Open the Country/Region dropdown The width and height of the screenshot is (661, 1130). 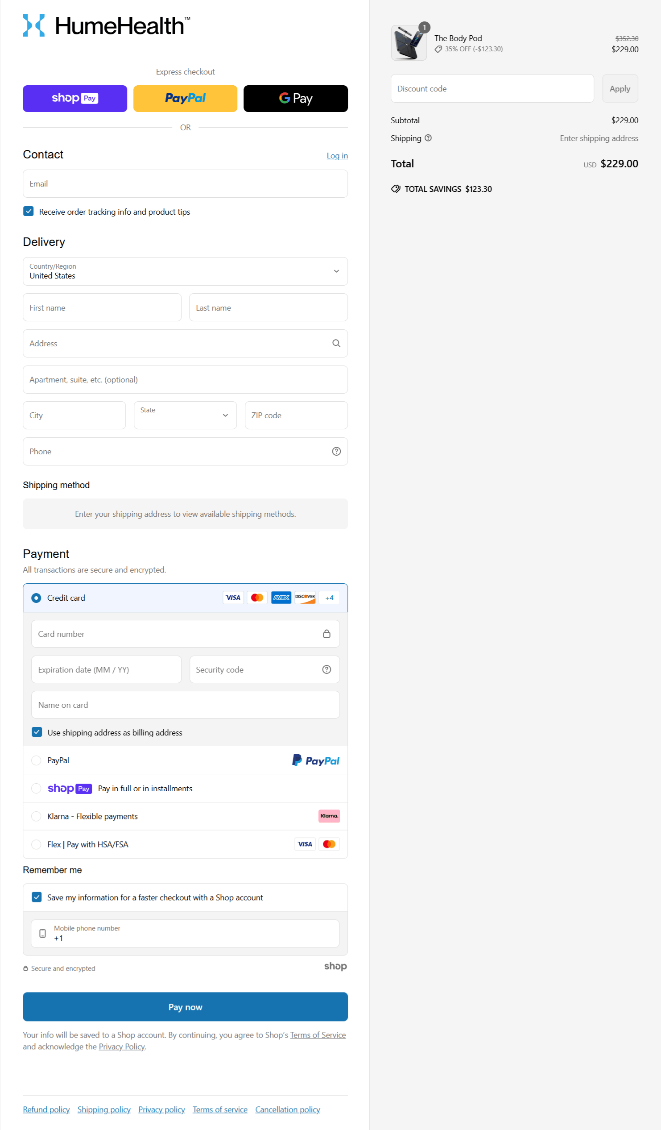tap(185, 271)
